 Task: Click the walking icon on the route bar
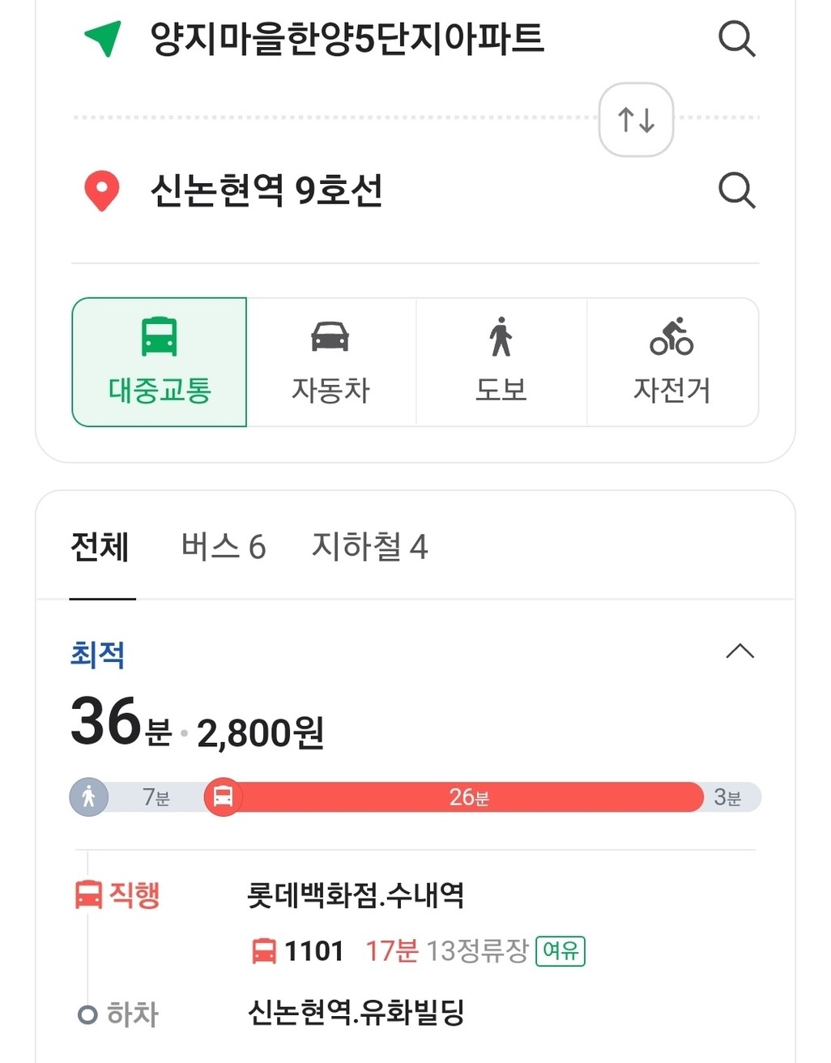[x=89, y=797]
